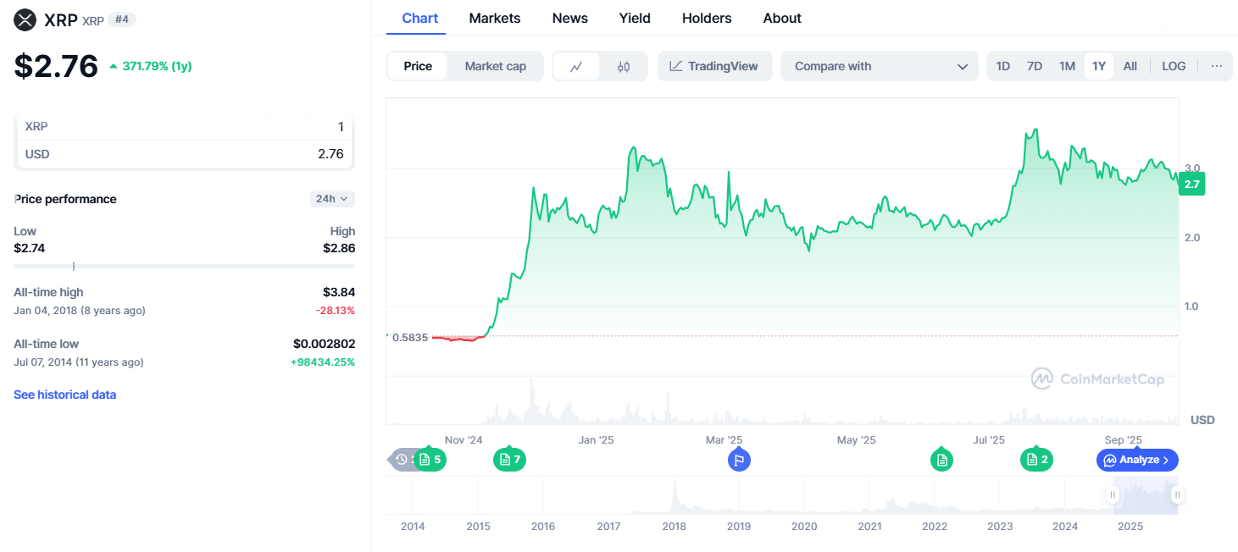The height and width of the screenshot is (552, 1238).
Task: Click the 2018 year on overview timeline
Action: click(674, 526)
